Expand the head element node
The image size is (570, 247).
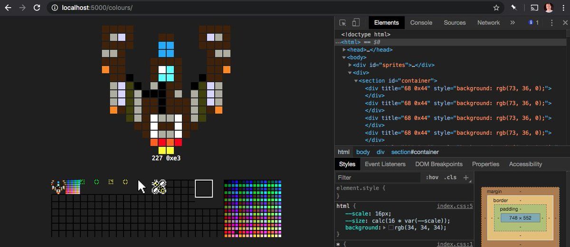tap(344, 50)
